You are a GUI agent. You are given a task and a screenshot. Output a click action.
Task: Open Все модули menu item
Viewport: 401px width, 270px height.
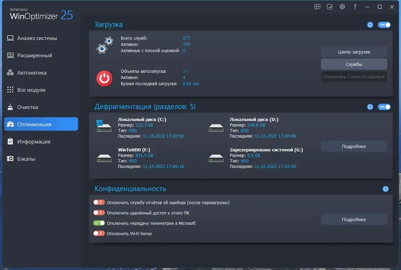(41, 90)
